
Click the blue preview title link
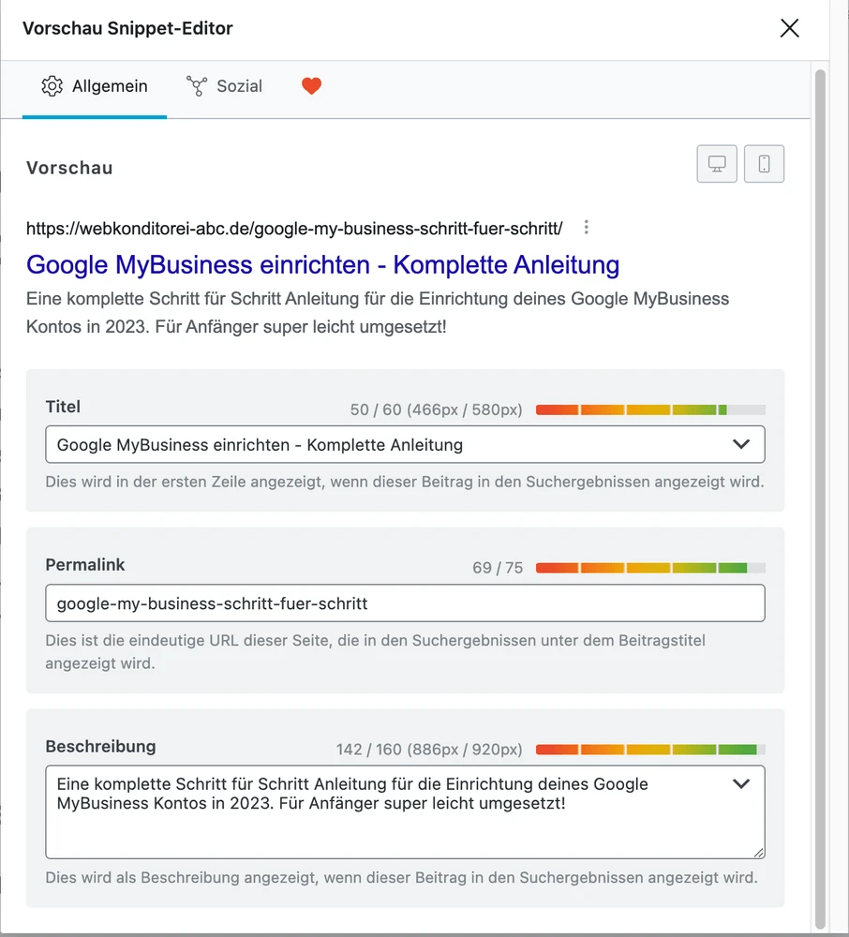point(322,265)
